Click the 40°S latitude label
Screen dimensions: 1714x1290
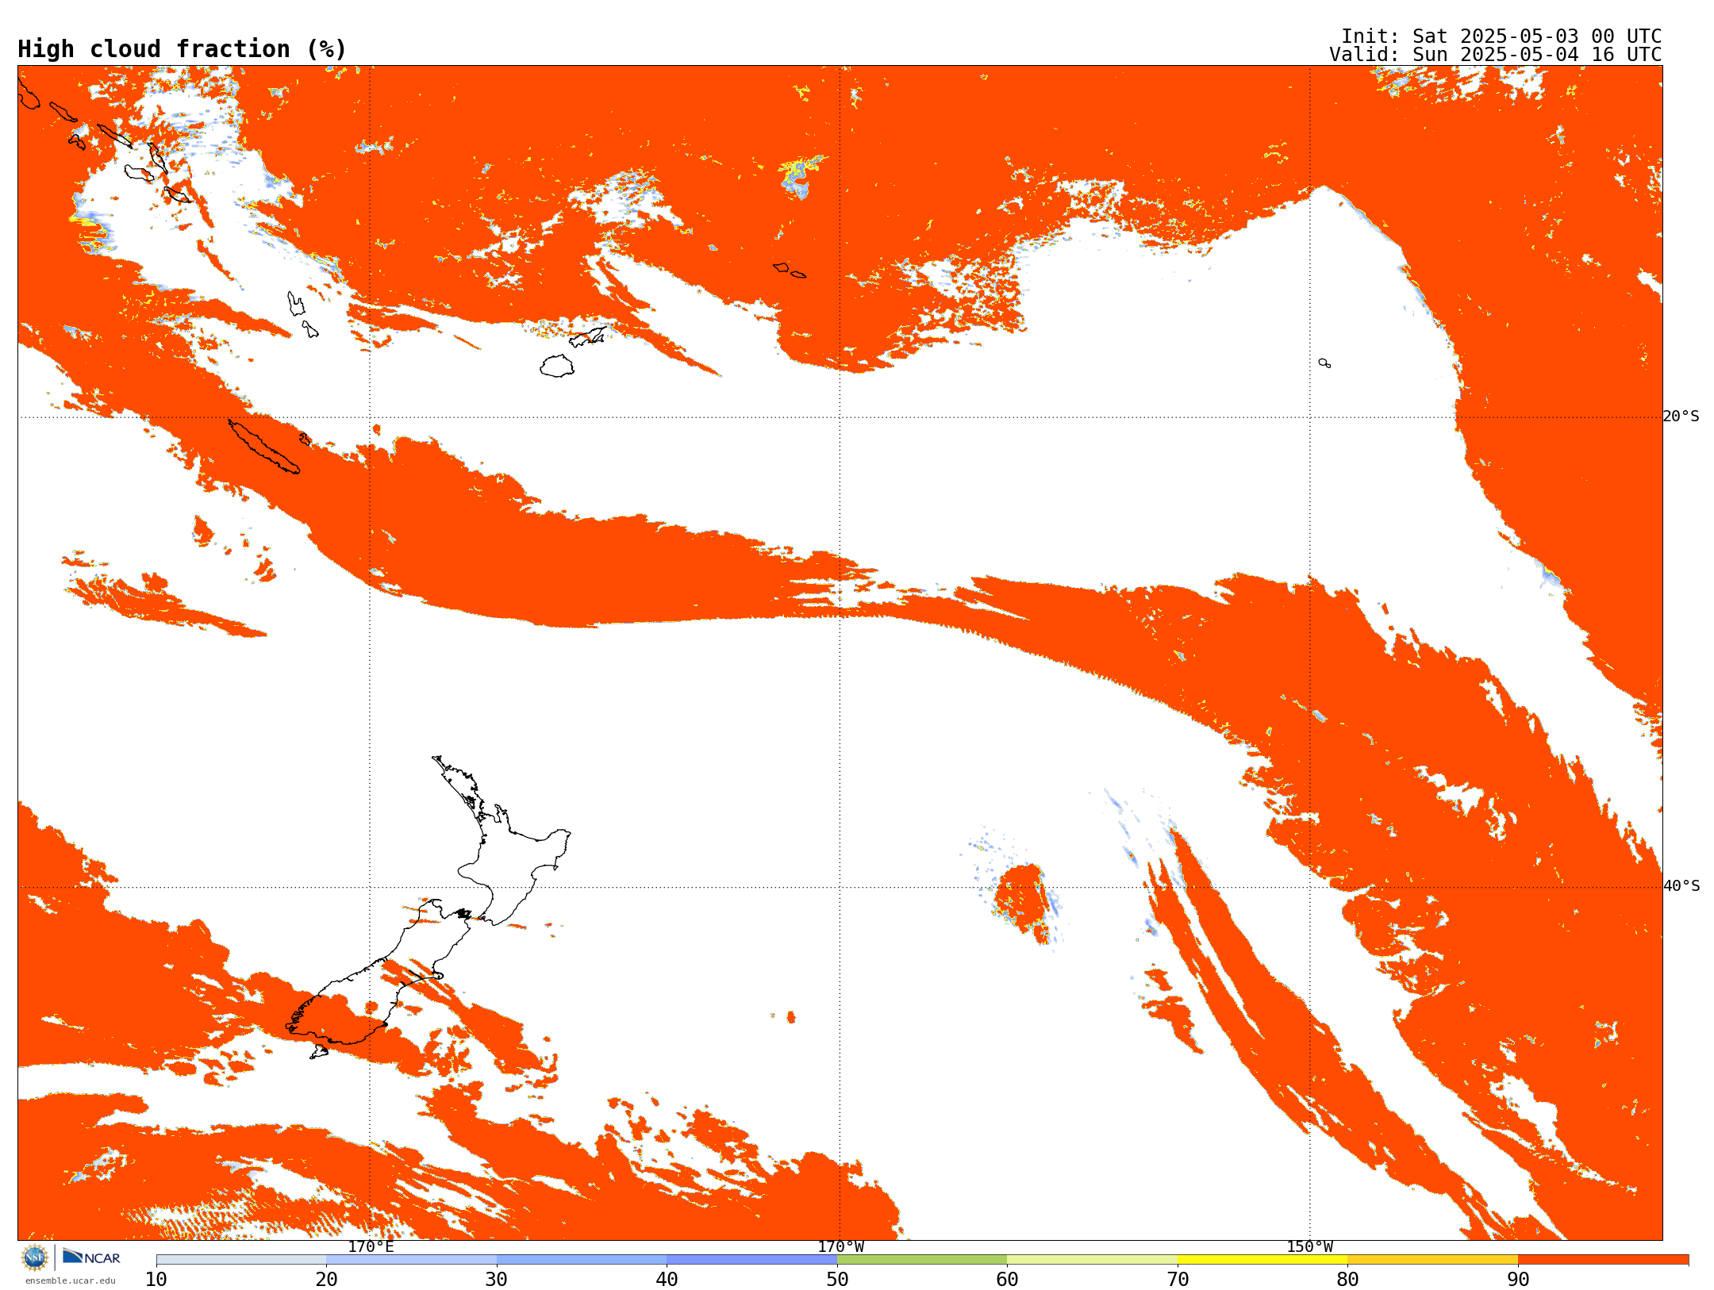(1681, 886)
